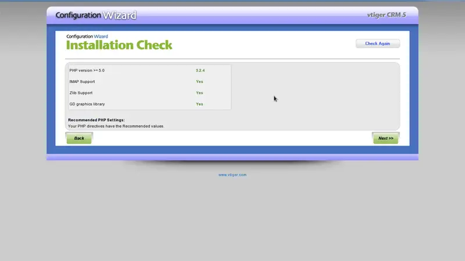The image size is (465, 261).
Task: Go to the next step with Next >>
Action: (385, 138)
